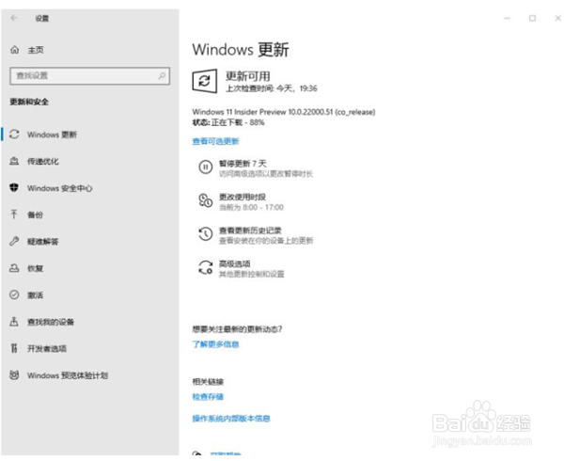This screenshot has width=564, height=461.
Task: Open 高级选项
Action: [242, 268]
